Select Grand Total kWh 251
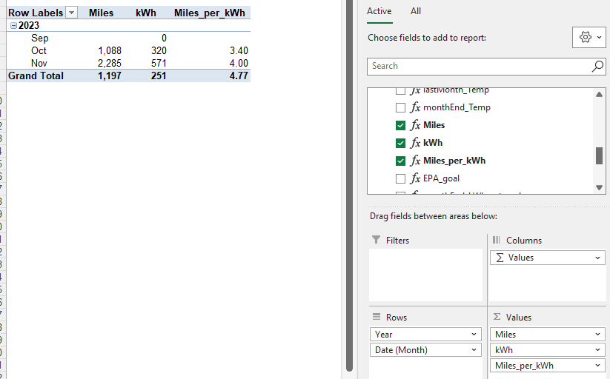610x379 pixels. (x=159, y=76)
